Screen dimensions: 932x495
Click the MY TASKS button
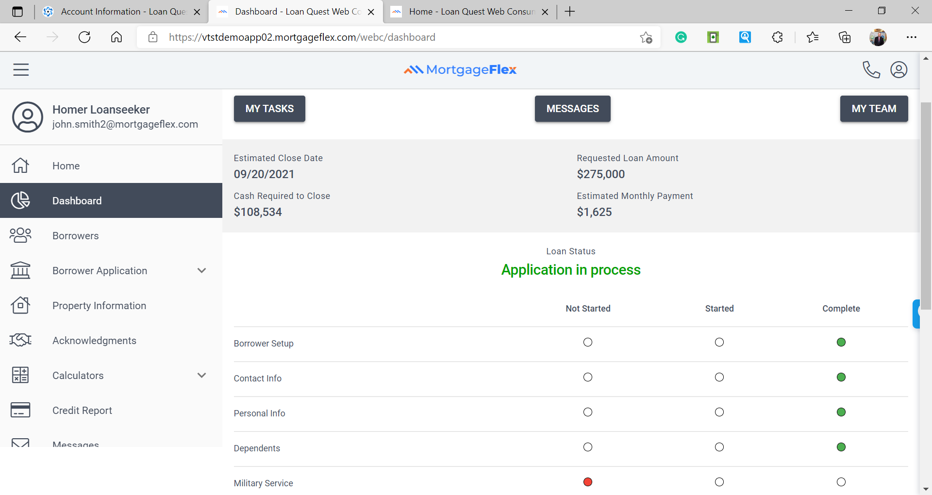click(x=269, y=109)
